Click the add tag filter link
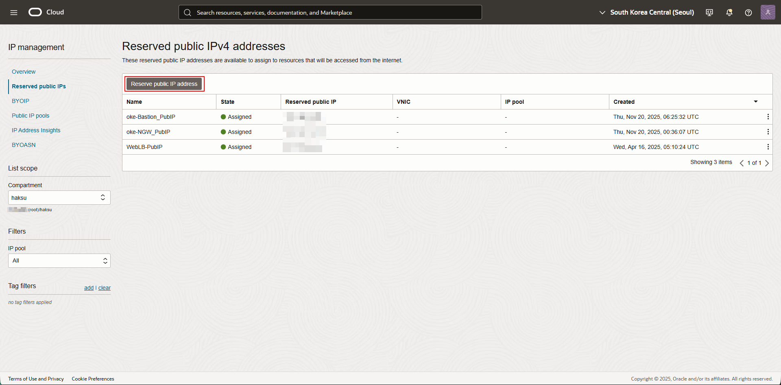This screenshot has height=385, width=781. pyautogui.click(x=89, y=288)
